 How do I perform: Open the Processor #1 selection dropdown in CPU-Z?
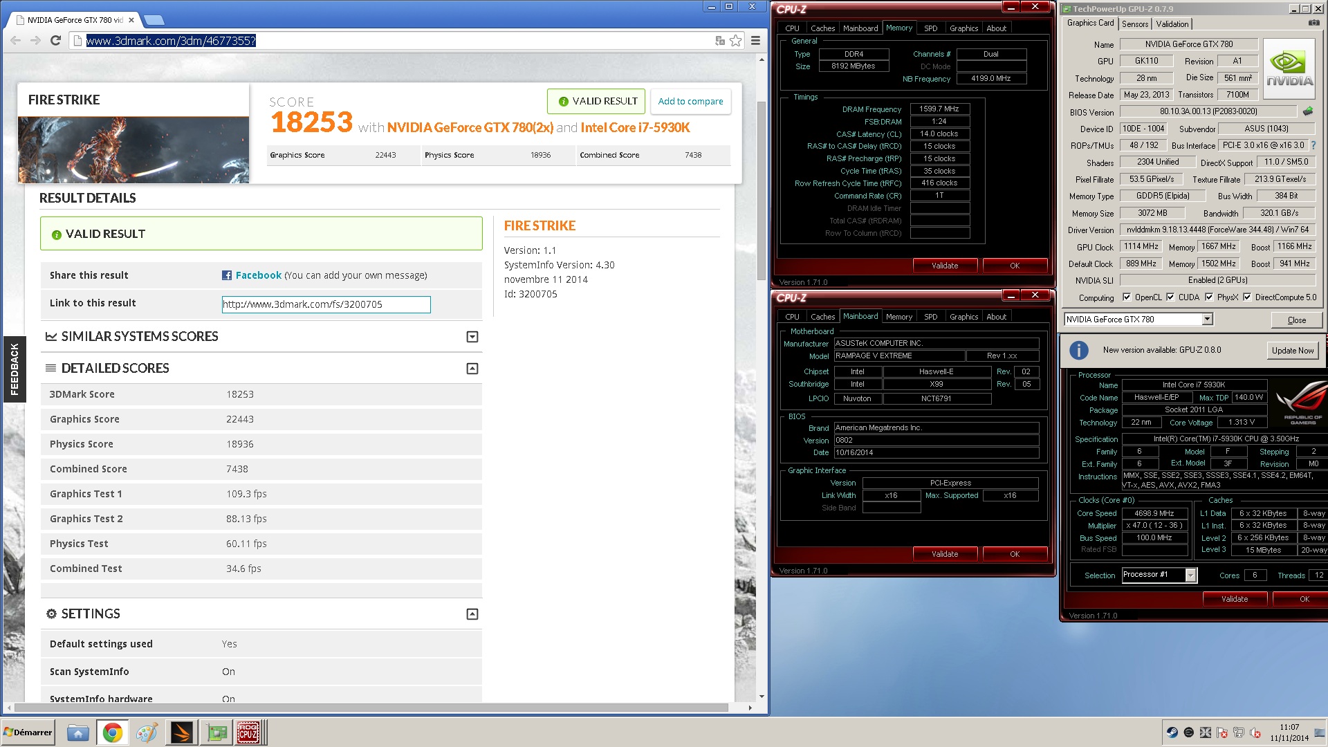coord(1190,575)
